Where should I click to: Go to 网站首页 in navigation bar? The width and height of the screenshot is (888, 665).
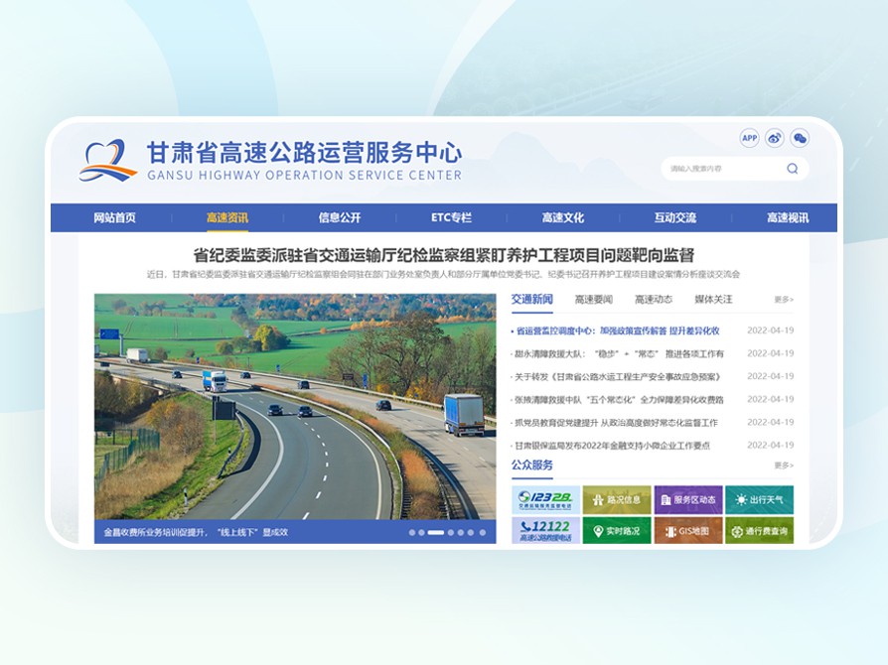(x=114, y=218)
